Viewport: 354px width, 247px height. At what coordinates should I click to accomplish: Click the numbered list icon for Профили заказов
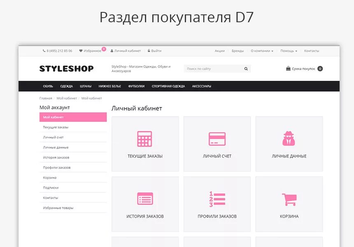click(217, 199)
